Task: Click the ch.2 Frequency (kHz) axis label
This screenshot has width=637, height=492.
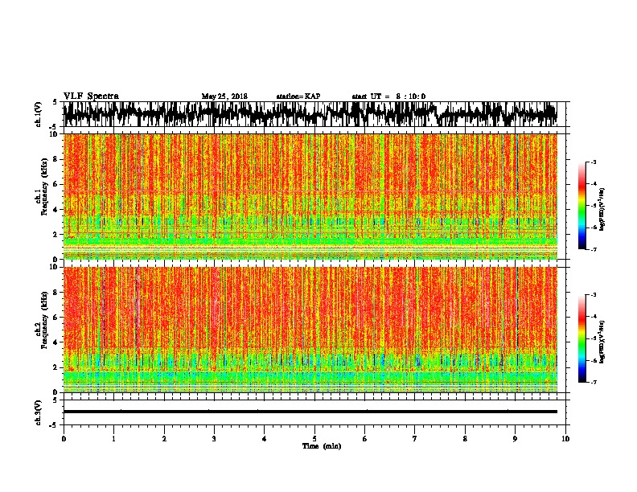Action: pos(43,320)
